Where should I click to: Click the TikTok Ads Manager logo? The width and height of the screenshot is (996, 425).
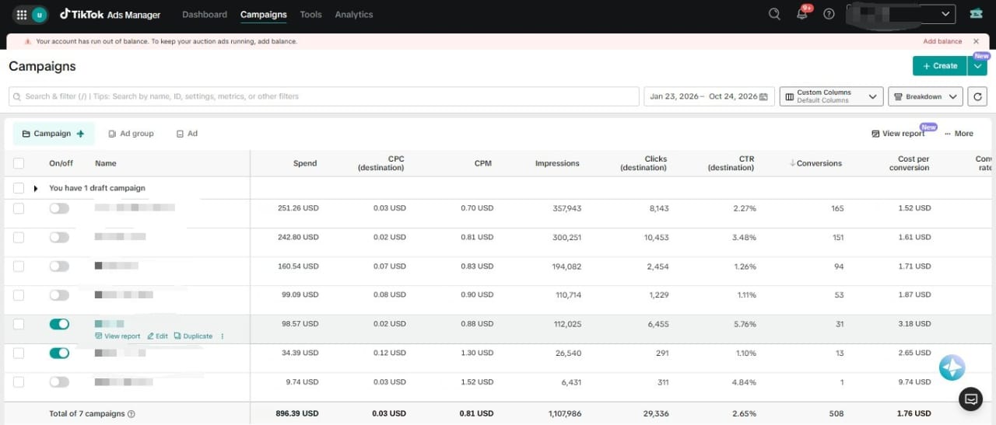[x=110, y=14]
